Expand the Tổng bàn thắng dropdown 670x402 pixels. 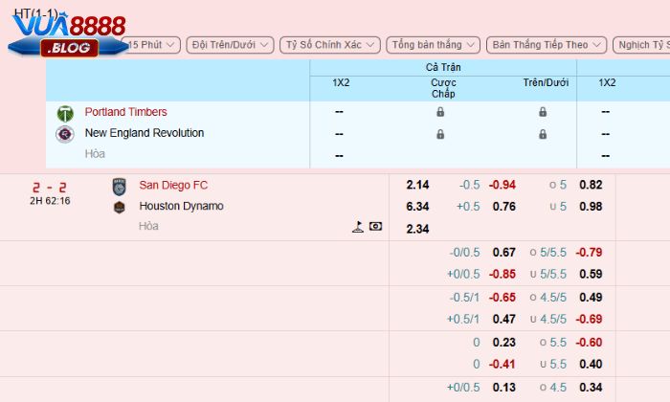(x=433, y=45)
